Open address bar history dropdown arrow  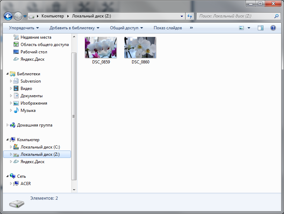click(182, 16)
